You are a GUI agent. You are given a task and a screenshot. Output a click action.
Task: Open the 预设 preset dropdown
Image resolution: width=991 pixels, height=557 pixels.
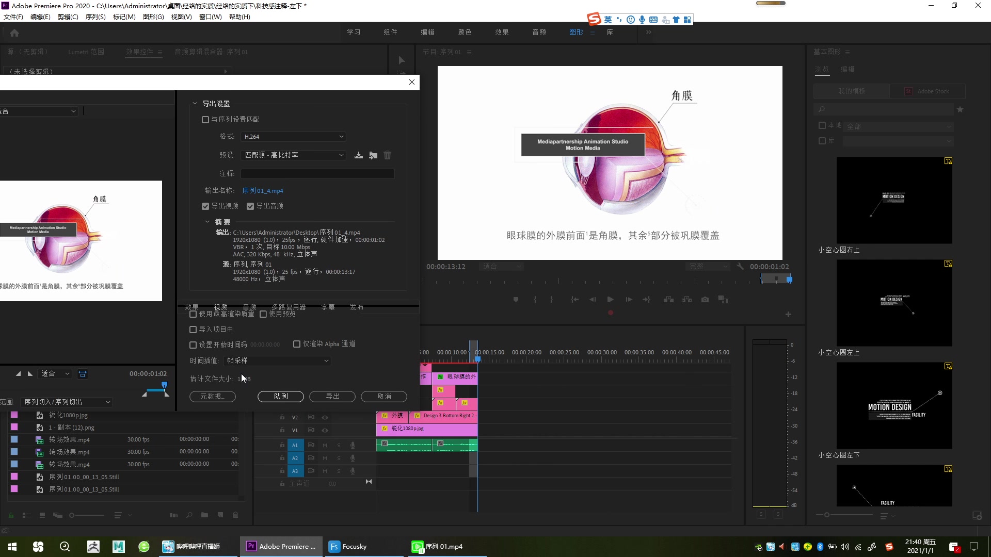(x=293, y=155)
